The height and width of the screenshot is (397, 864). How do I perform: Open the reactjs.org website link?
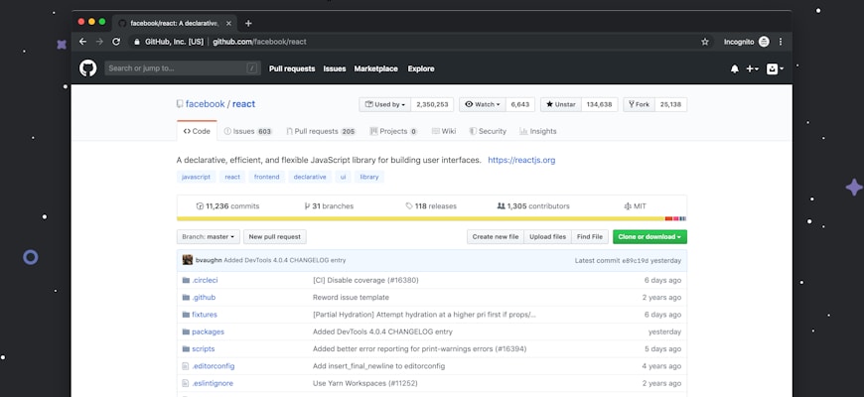[521, 160]
